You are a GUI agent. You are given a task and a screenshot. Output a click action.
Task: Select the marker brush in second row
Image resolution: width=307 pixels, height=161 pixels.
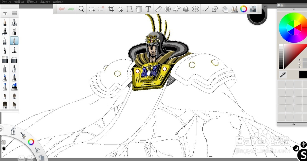5,31
